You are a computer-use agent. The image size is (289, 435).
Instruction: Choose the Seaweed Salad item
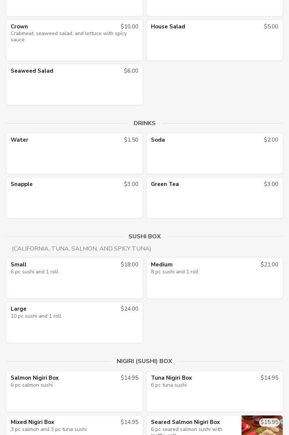tap(74, 84)
